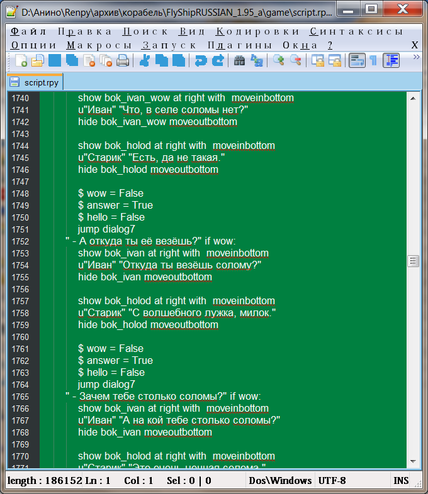Click the New file toolbar icon
428x494 pixels.
click(21, 60)
